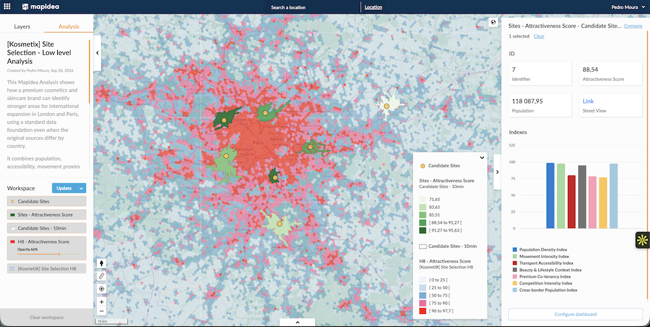650x327 pixels.
Task: Toggle Cross-border Population Index chart series
Action: 545,290
